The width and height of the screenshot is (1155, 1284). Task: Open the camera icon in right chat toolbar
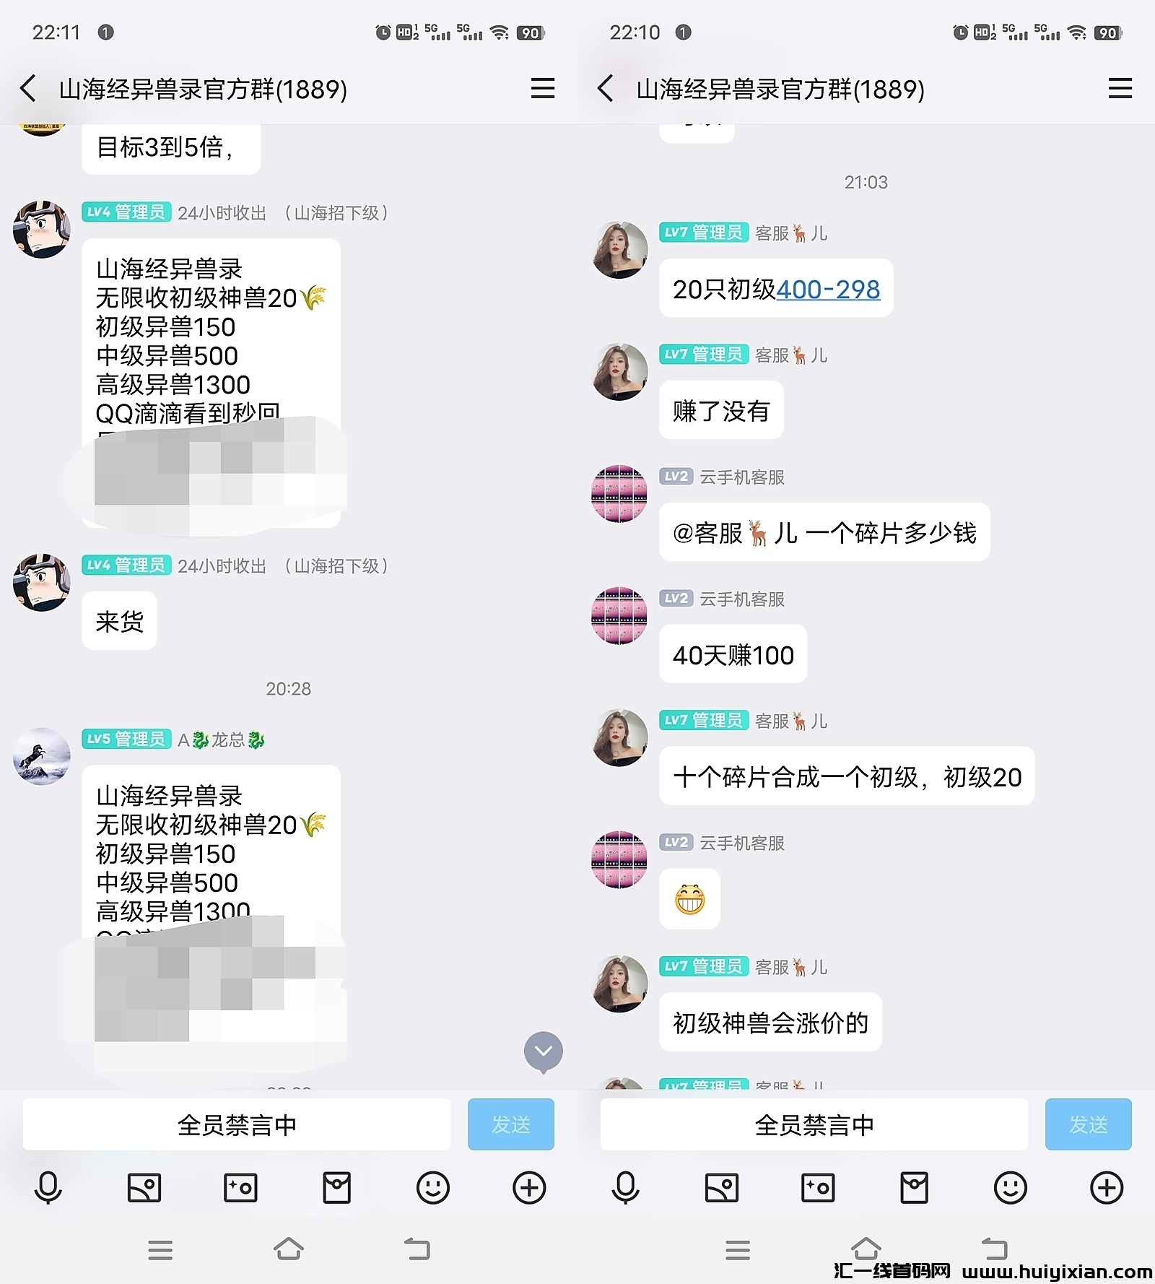click(818, 1187)
